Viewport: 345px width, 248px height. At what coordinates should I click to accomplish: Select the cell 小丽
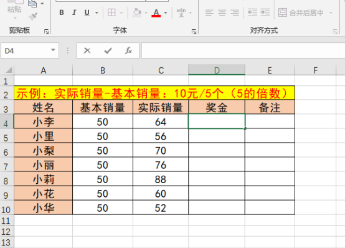44,165
